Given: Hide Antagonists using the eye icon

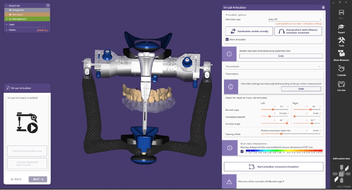Looking at the screenshot, I should (x=10, y=10).
